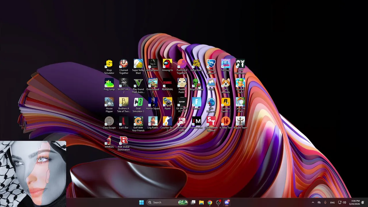Viewport: 368px width, 207px height.
Task: Select the Chained Together desktop shortcut
Action: pyautogui.click(x=124, y=67)
